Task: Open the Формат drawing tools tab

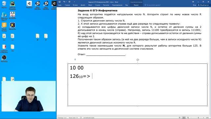Action: click(x=136, y=5)
